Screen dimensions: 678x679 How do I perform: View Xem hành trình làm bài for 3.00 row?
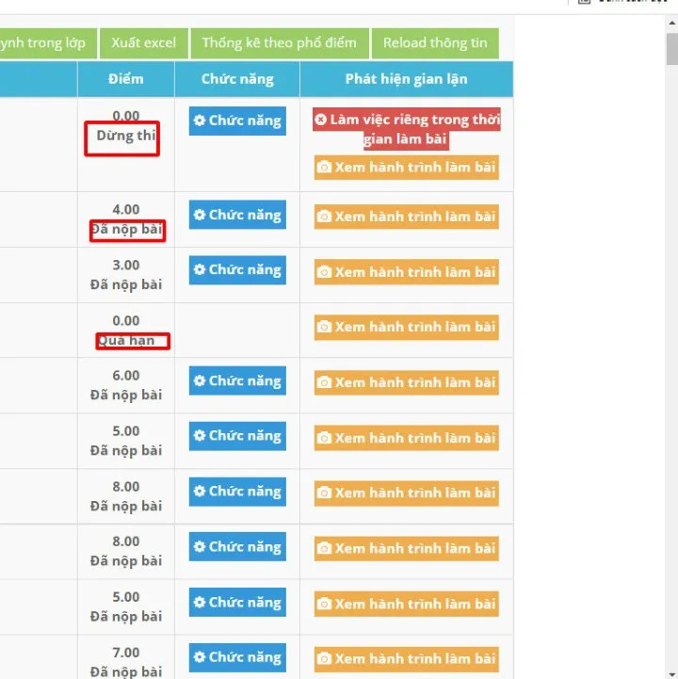[x=406, y=272]
